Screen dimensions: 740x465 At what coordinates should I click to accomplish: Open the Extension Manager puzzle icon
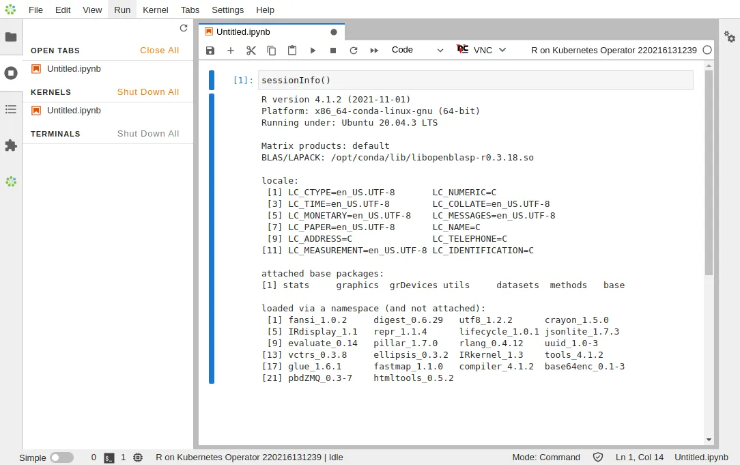[11, 145]
